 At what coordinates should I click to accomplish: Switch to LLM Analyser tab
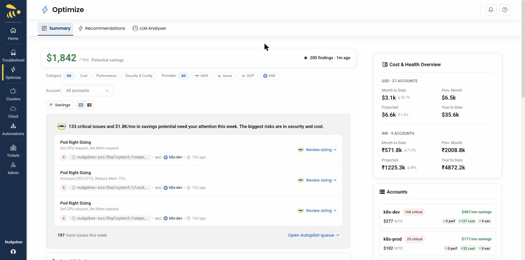(x=149, y=28)
